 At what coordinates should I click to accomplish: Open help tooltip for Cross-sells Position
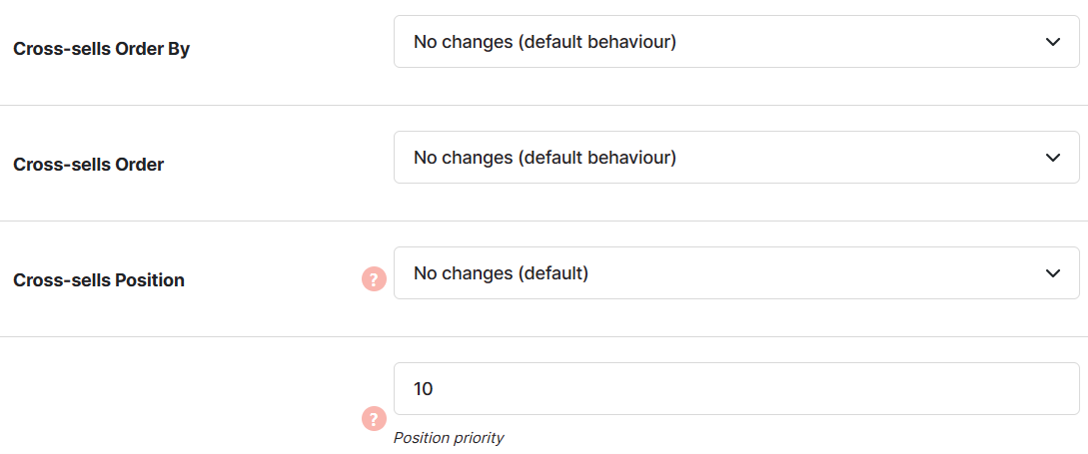point(374,279)
